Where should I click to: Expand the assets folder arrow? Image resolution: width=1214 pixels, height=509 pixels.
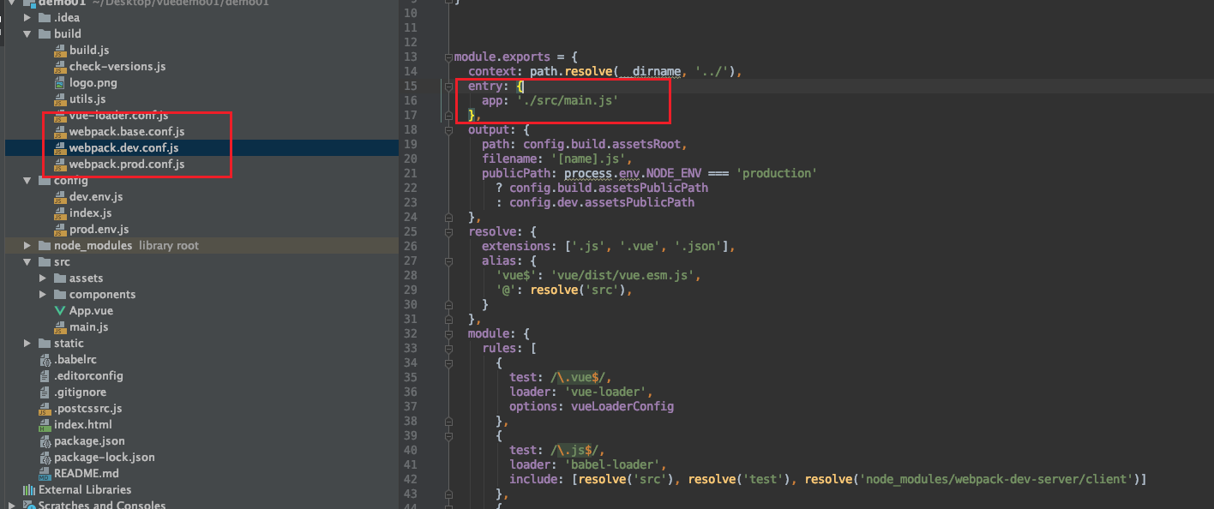coord(44,278)
